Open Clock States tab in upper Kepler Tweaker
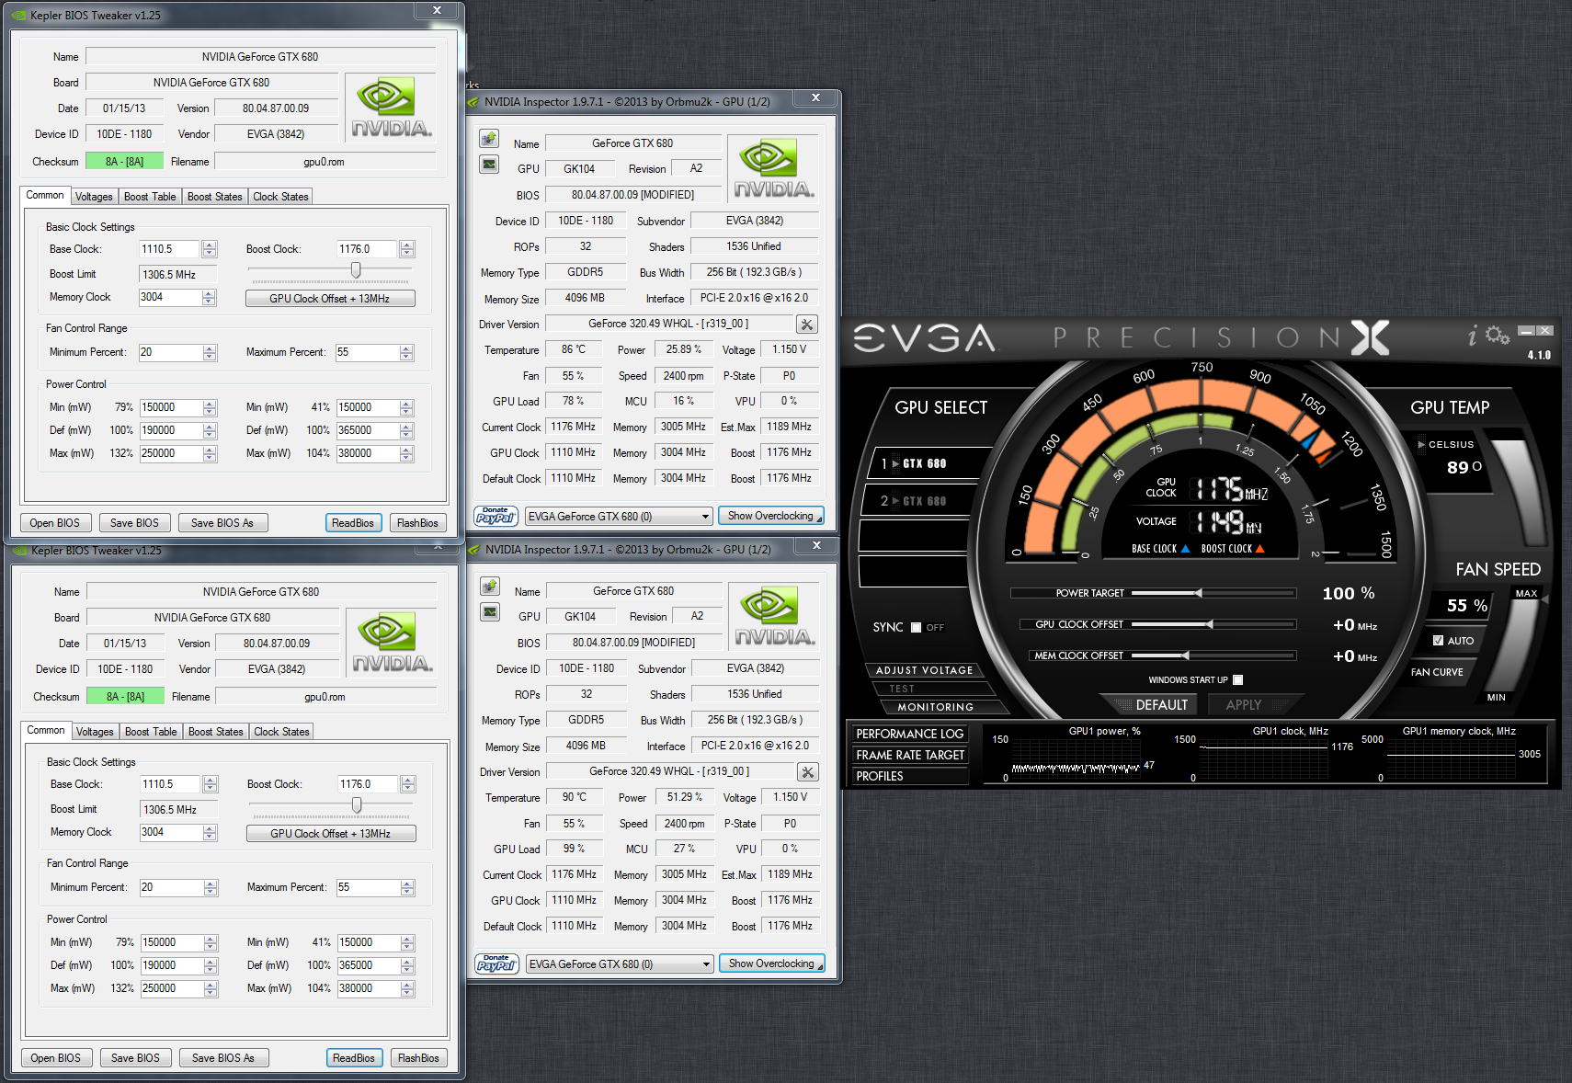This screenshot has height=1083, width=1572. tap(280, 197)
